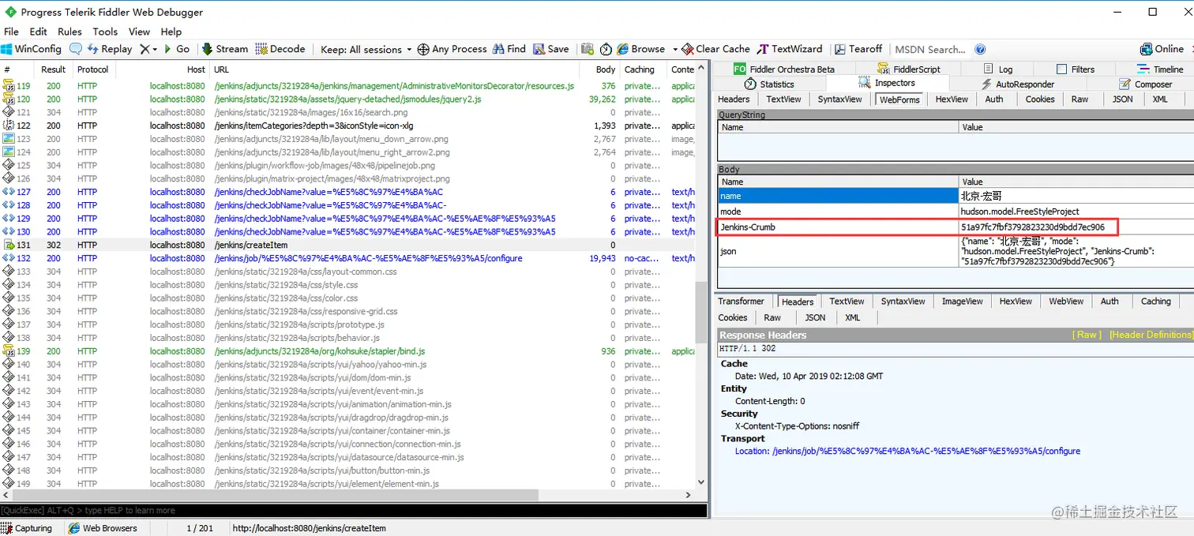Screen dimensions: 1194x536
Task: Click the QuickExec command box
Action: click(353, 511)
